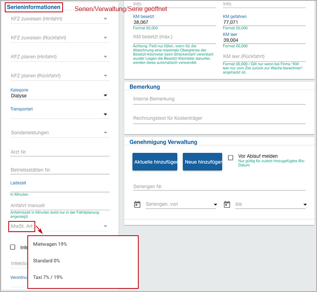Change the Kategorie Dialyse dropdown
The width and height of the screenshot is (317, 292).
coord(59,95)
